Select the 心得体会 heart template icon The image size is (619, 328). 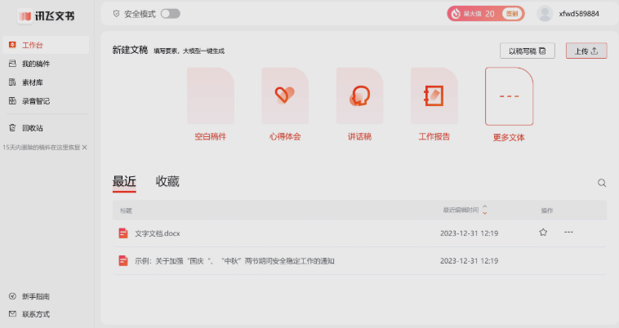click(284, 96)
